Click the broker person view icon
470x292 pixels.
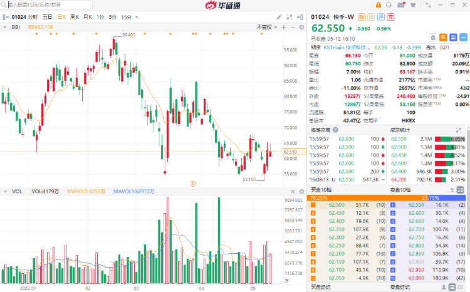[x=444, y=287]
